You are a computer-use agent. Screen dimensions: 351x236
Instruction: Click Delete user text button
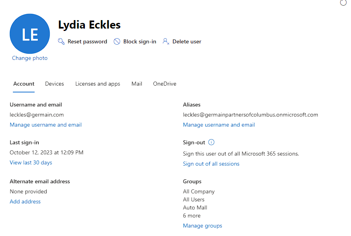pos(187,41)
